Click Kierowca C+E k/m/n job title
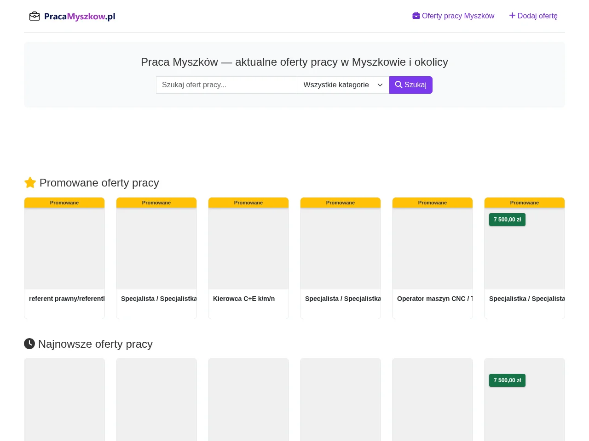Screen dimensions: 589x441 click(244, 299)
